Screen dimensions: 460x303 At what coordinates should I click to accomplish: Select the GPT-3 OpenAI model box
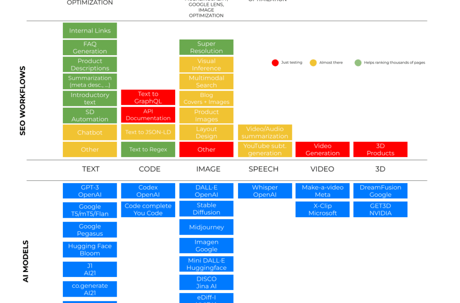[x=90, y=191]
